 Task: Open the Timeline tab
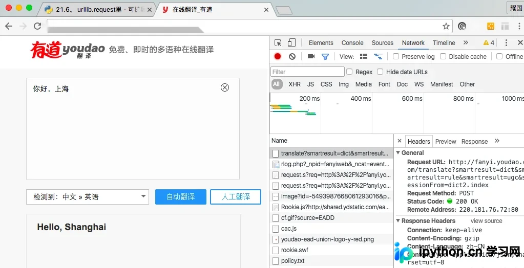[x=444, y=43]
